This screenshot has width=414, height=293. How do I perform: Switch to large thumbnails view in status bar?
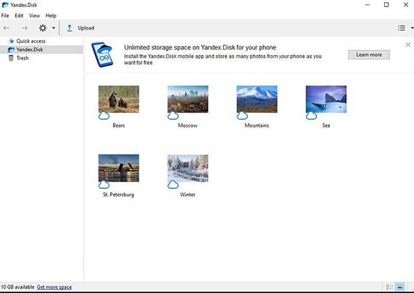[x=400, y=287]
